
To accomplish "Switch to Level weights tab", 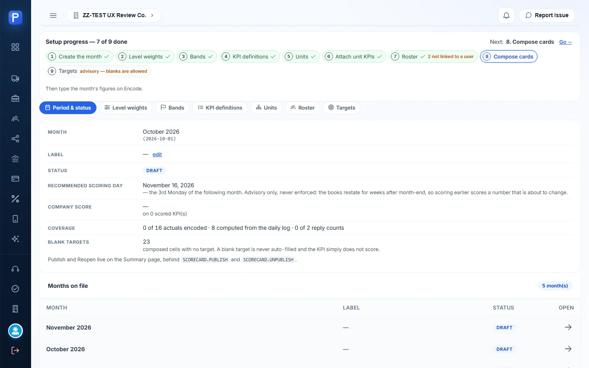I will click(x=126, y=108).
